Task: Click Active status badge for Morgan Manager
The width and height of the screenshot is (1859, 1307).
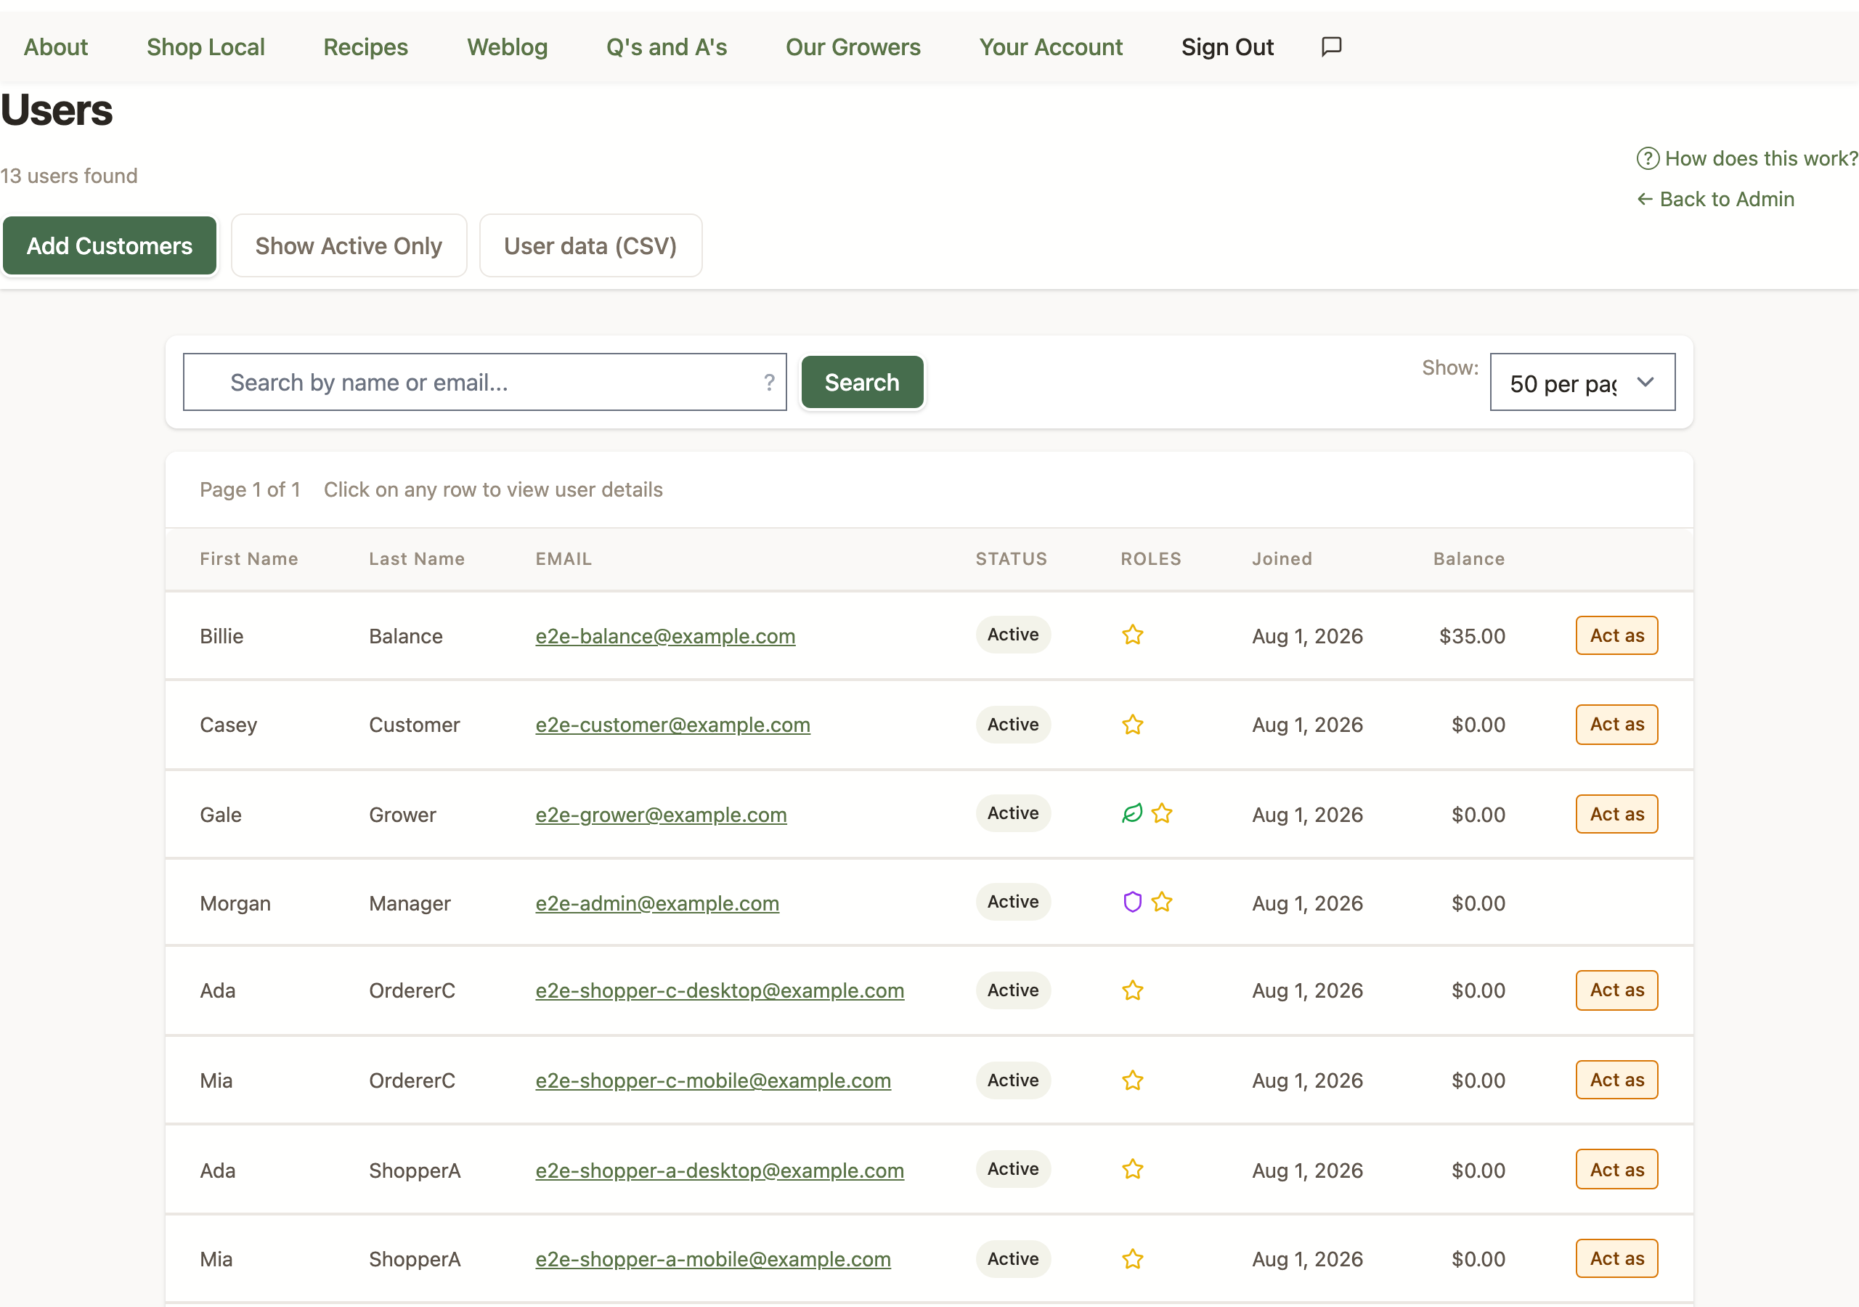Action: (x=1013, y=901)
